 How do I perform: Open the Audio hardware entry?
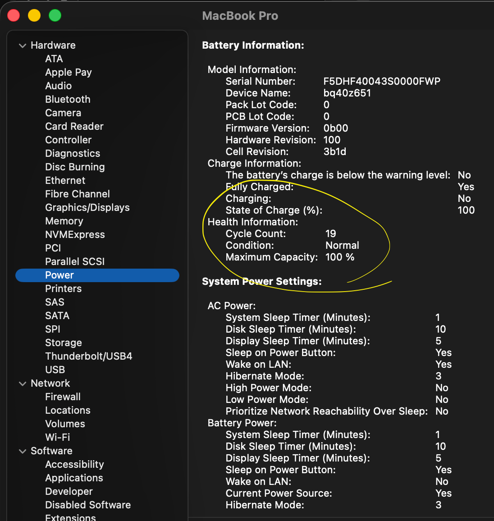[x=59, y=86]
